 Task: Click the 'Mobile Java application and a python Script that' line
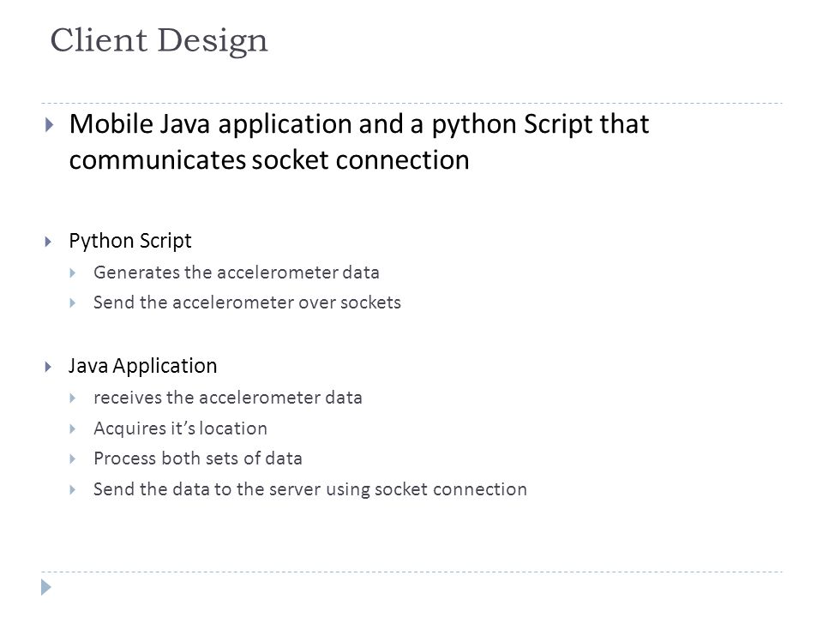click(359, 125)
